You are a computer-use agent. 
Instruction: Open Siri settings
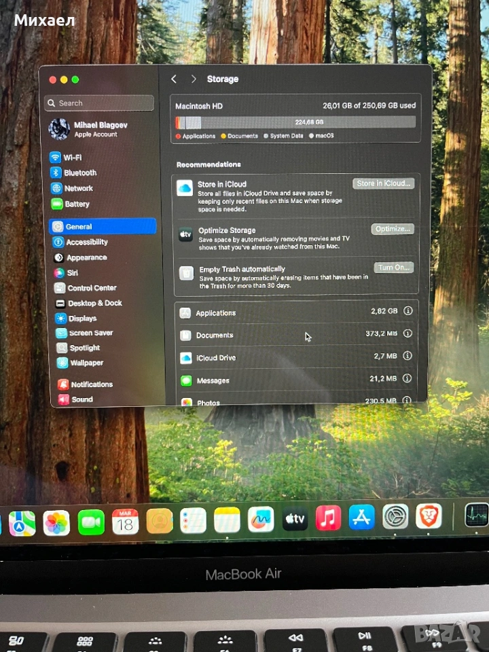66,273
